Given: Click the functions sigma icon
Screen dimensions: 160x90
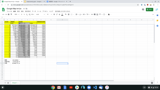Looking at the screenshot, I should click(x=104, y=14).
